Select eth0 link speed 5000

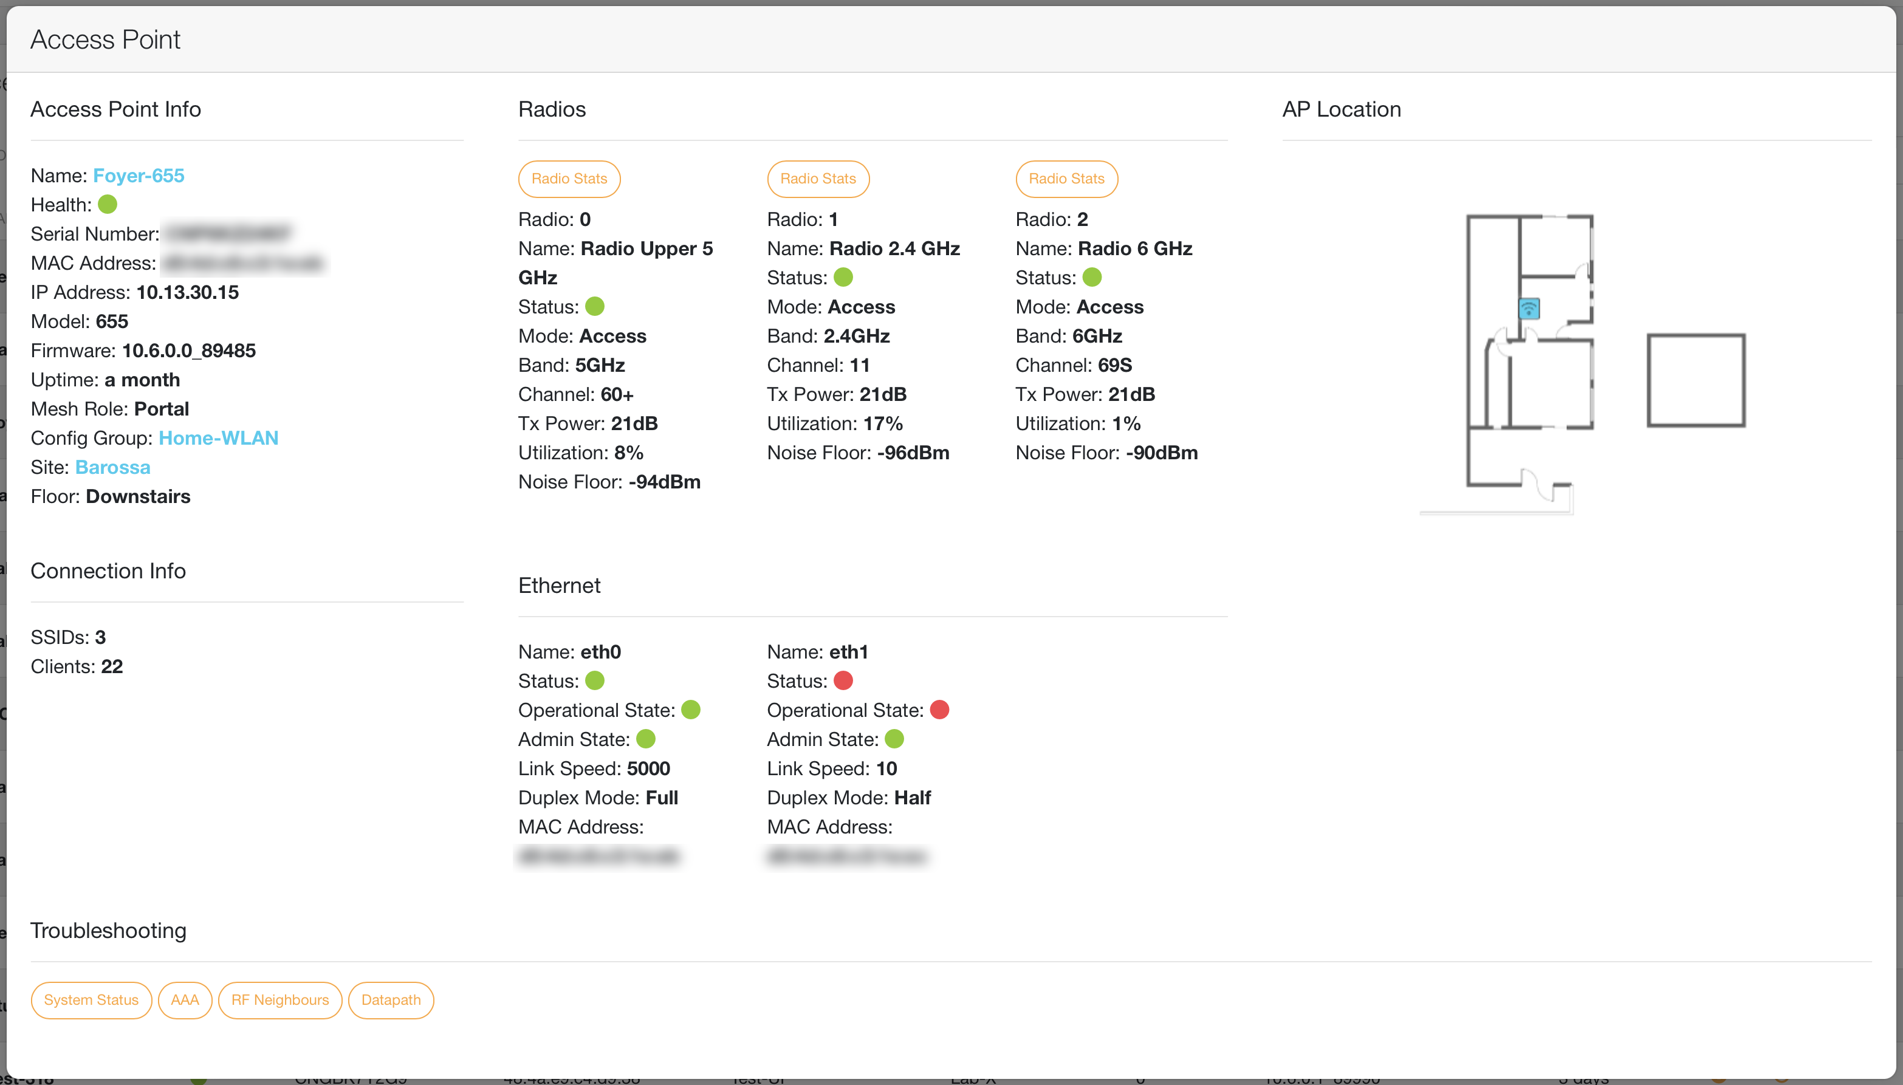[648, 768]
